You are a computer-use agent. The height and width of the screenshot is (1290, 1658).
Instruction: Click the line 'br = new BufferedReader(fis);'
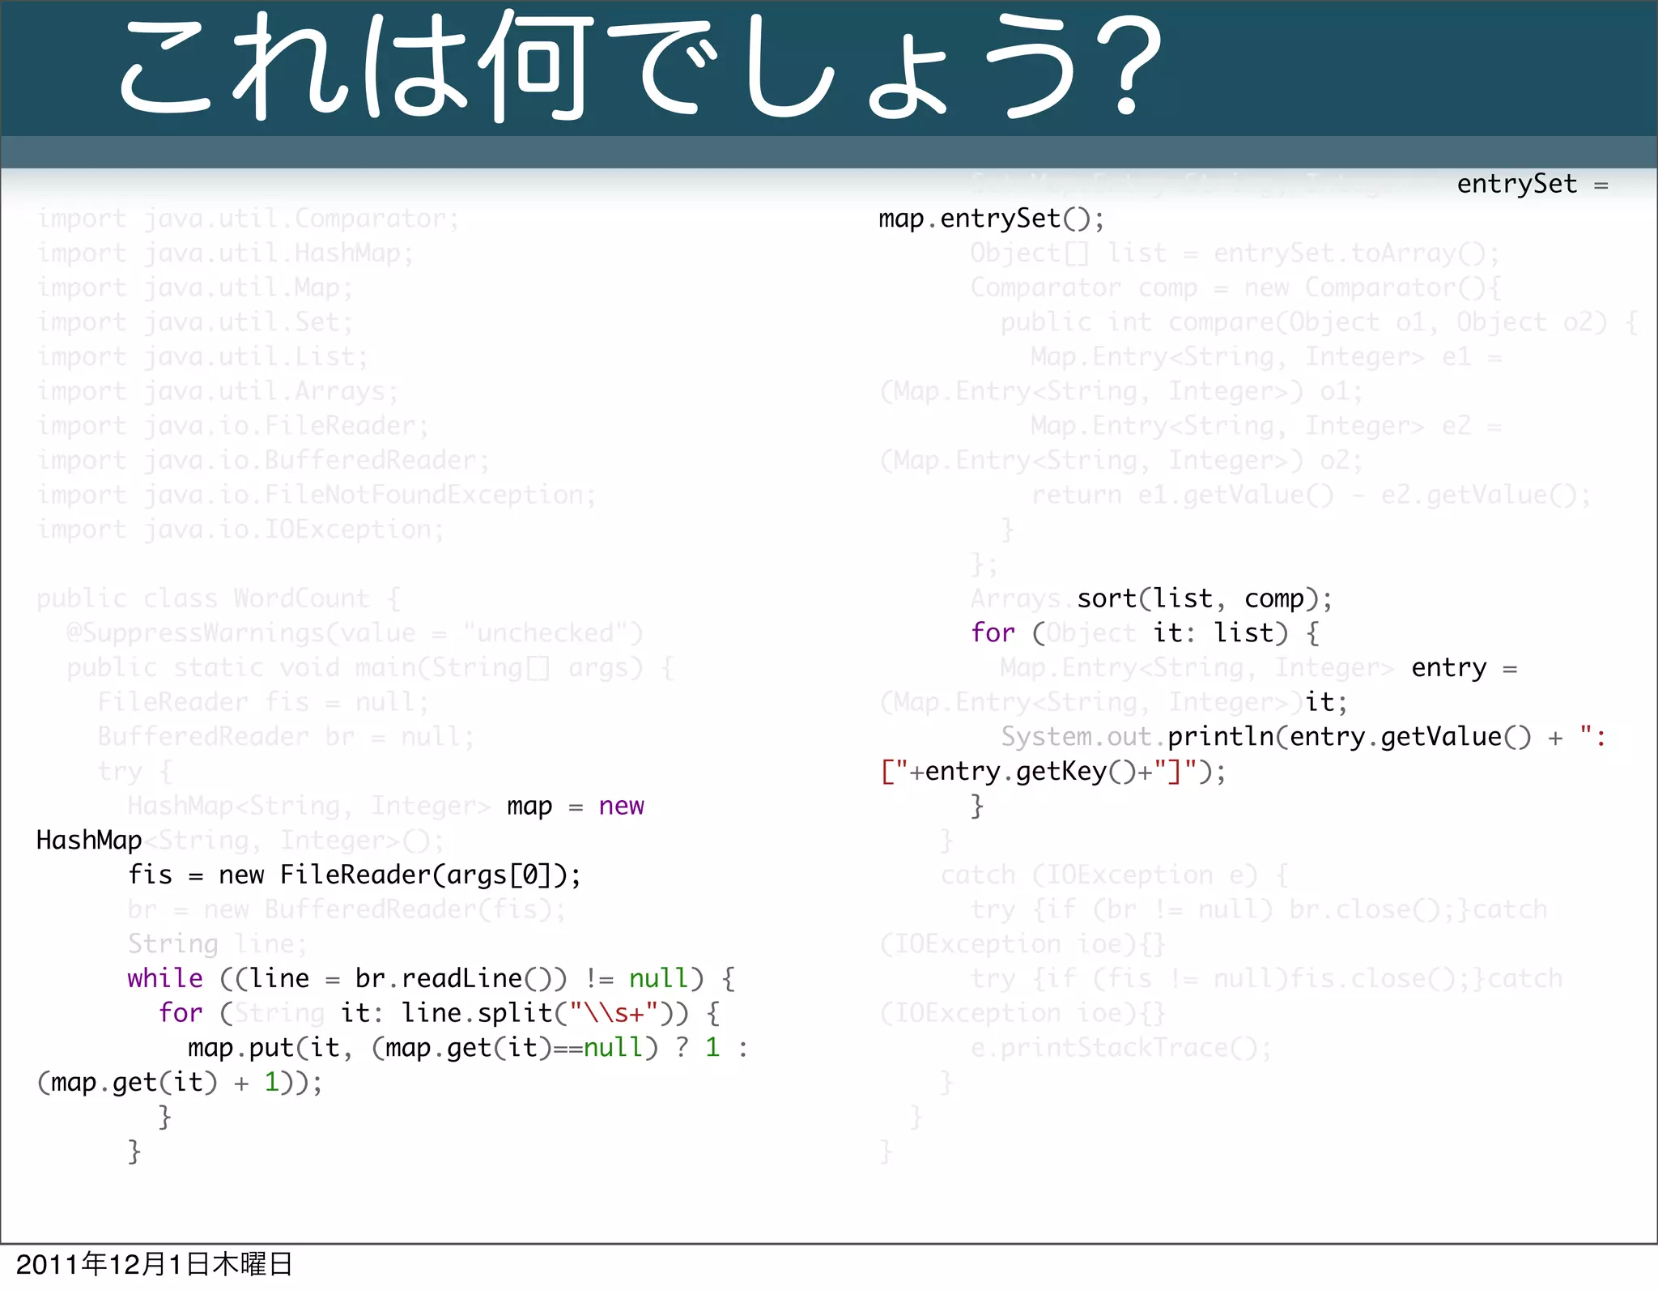[x=346, y=910]
